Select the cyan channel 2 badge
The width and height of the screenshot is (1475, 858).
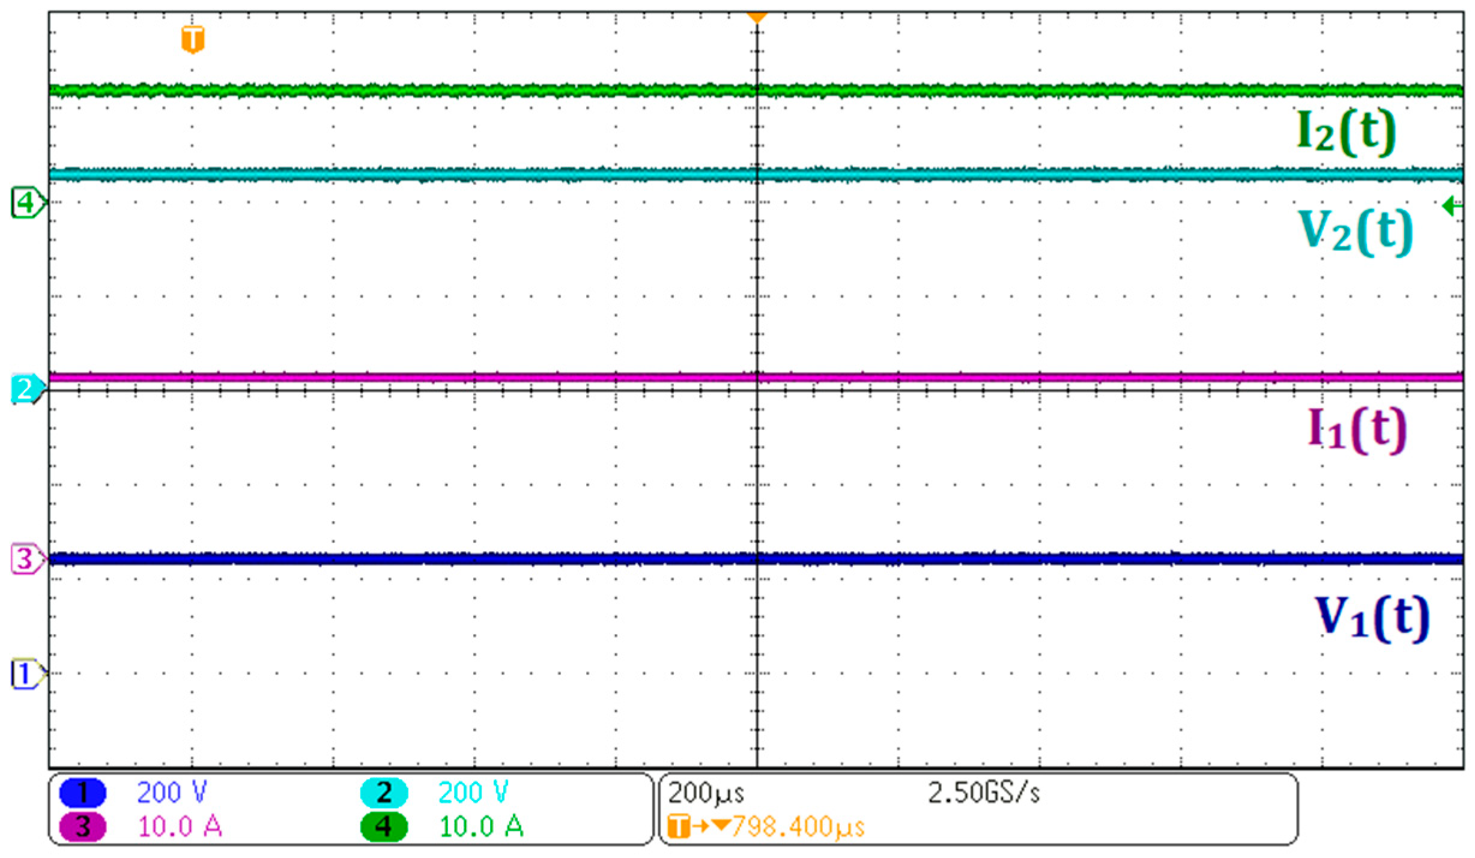[384, 793]
